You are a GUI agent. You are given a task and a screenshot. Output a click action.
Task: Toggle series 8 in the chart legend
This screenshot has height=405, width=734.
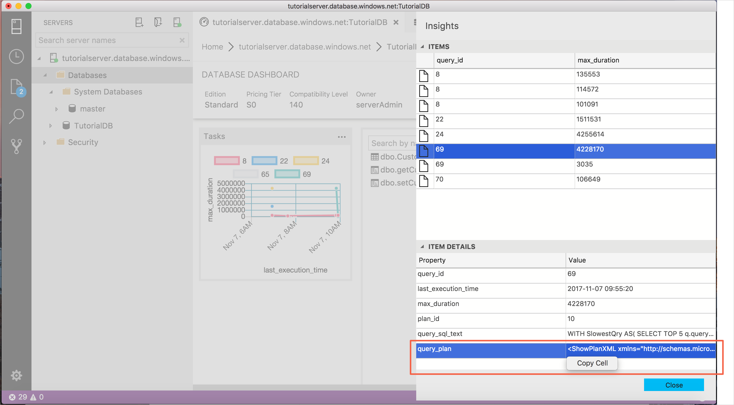[x=227, y=161]
